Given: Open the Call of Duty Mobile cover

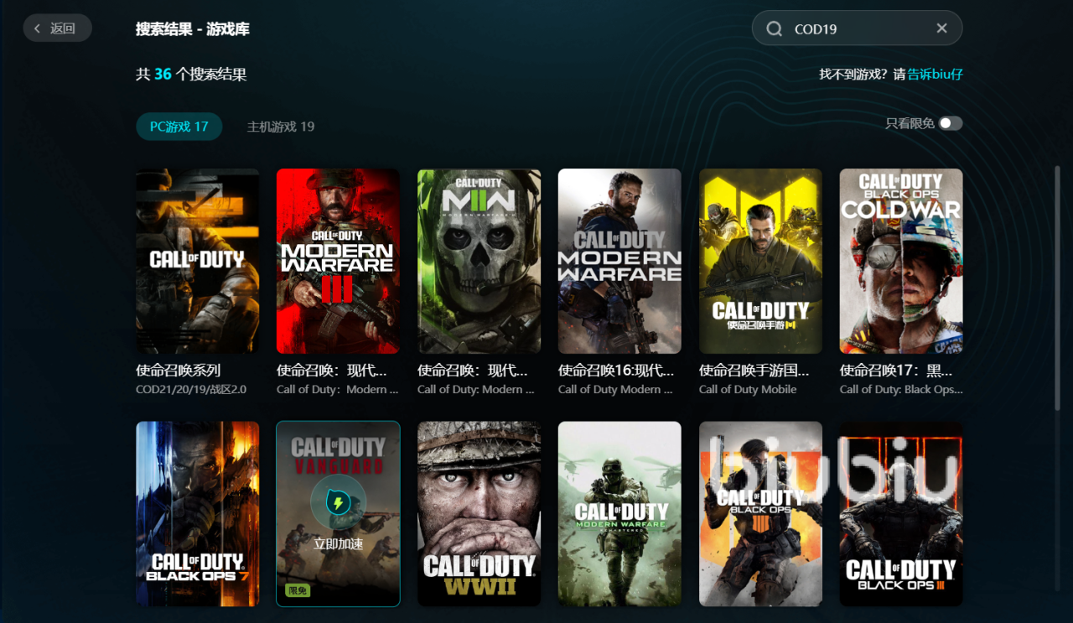Looking at the screenshot, I should pyautogui.click(x=760, y=261).
